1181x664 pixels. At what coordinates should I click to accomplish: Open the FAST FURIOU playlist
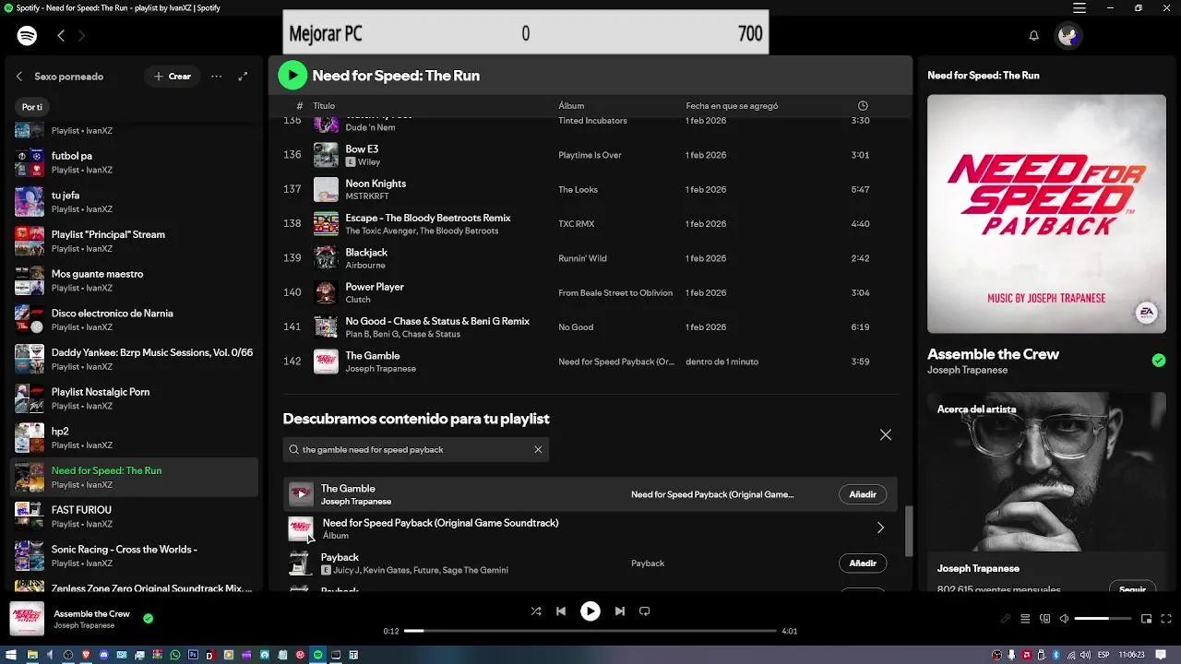[x=134, y=516]
